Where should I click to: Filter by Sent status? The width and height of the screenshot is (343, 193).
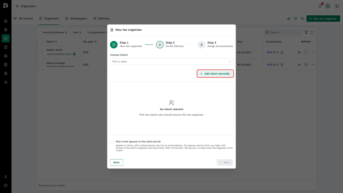pyautogui.click(x=77, y=33)
